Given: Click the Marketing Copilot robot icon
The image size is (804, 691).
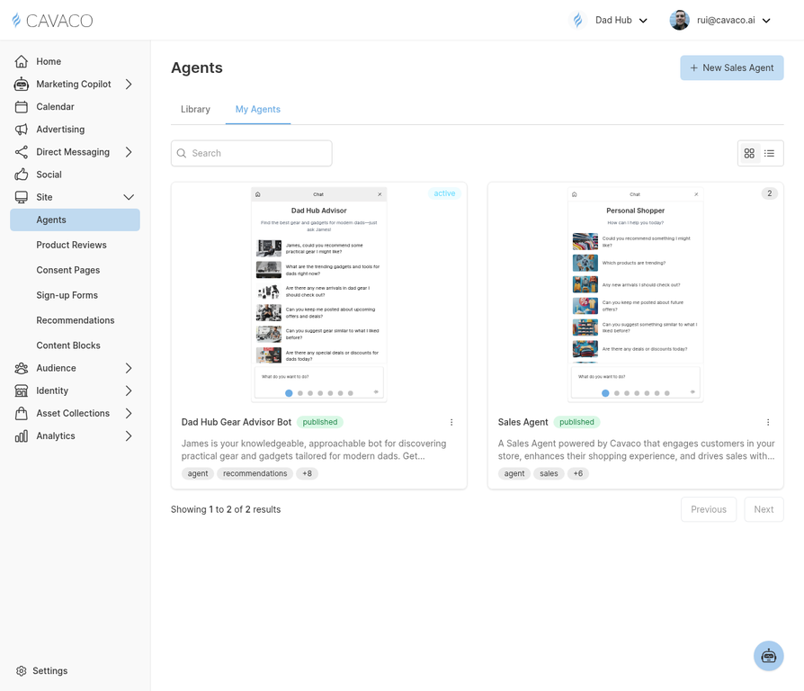Looking at the screenshot, I should pyautogui.click(x=21, y=85).
